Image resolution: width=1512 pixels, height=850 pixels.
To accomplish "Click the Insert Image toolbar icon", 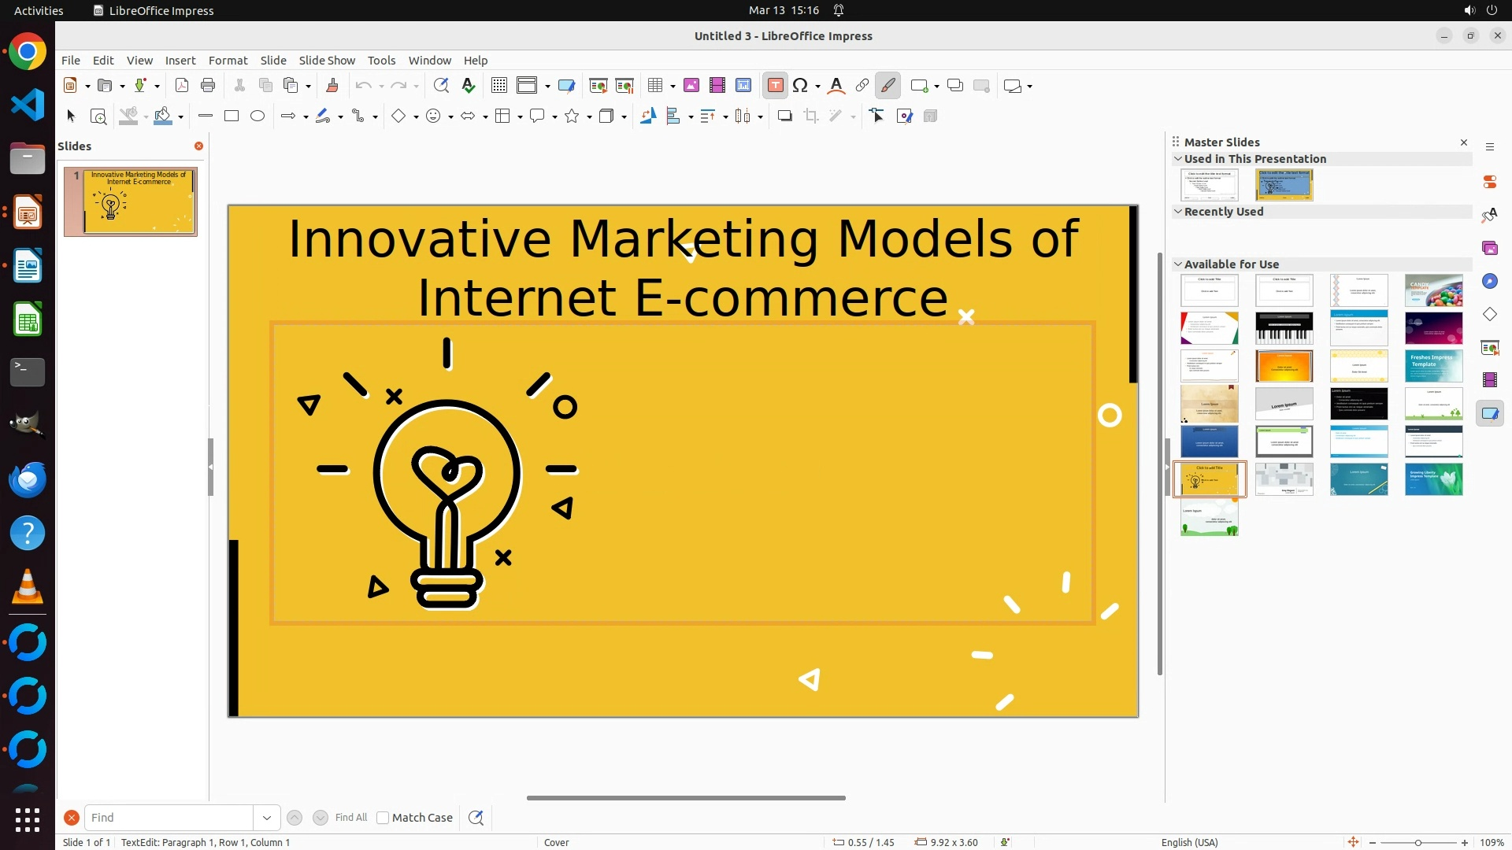I will (691, 86).
